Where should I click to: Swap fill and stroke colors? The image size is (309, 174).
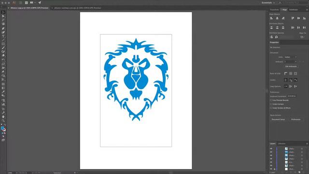point(5,125)
